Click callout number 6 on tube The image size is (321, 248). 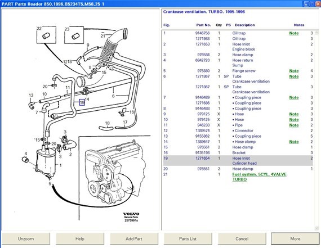point(113,96)
